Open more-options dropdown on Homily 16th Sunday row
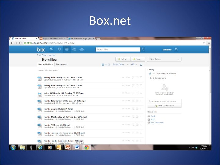The height and width of the screenshot is (165, 220). tap(137, 85)
